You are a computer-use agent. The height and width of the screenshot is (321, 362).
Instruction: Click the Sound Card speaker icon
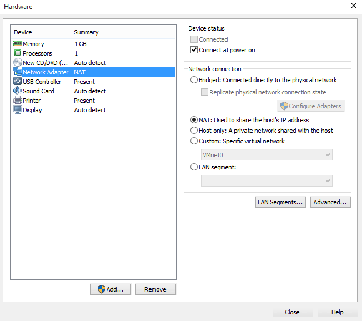(18, 91)
